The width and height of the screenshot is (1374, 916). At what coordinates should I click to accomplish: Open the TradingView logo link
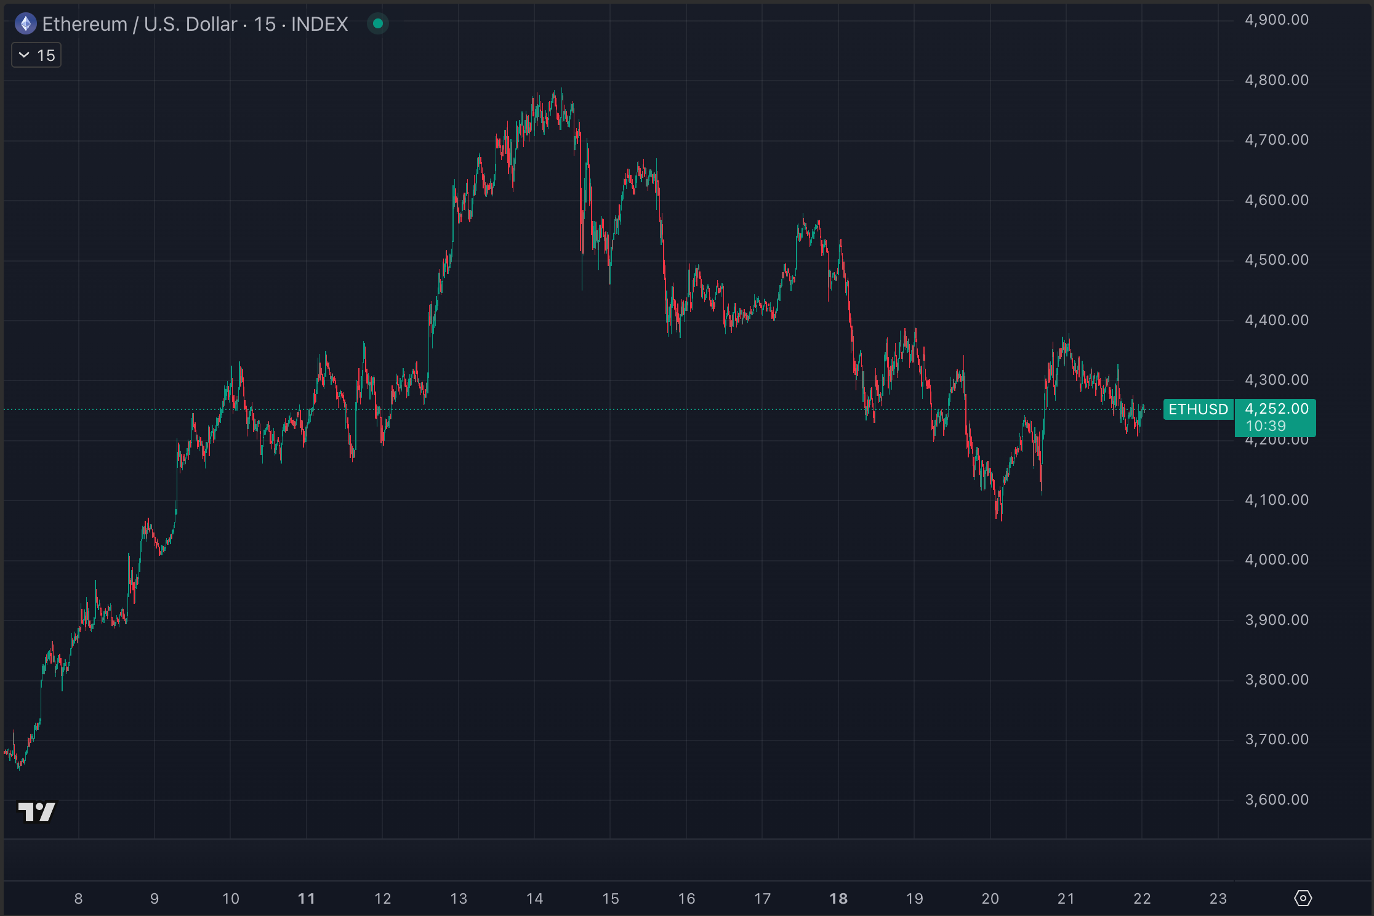point(36,812)
